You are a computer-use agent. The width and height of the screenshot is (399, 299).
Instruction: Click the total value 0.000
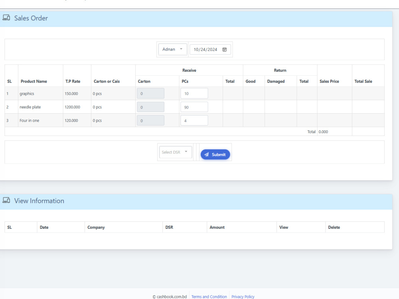[x=323, y=132]
